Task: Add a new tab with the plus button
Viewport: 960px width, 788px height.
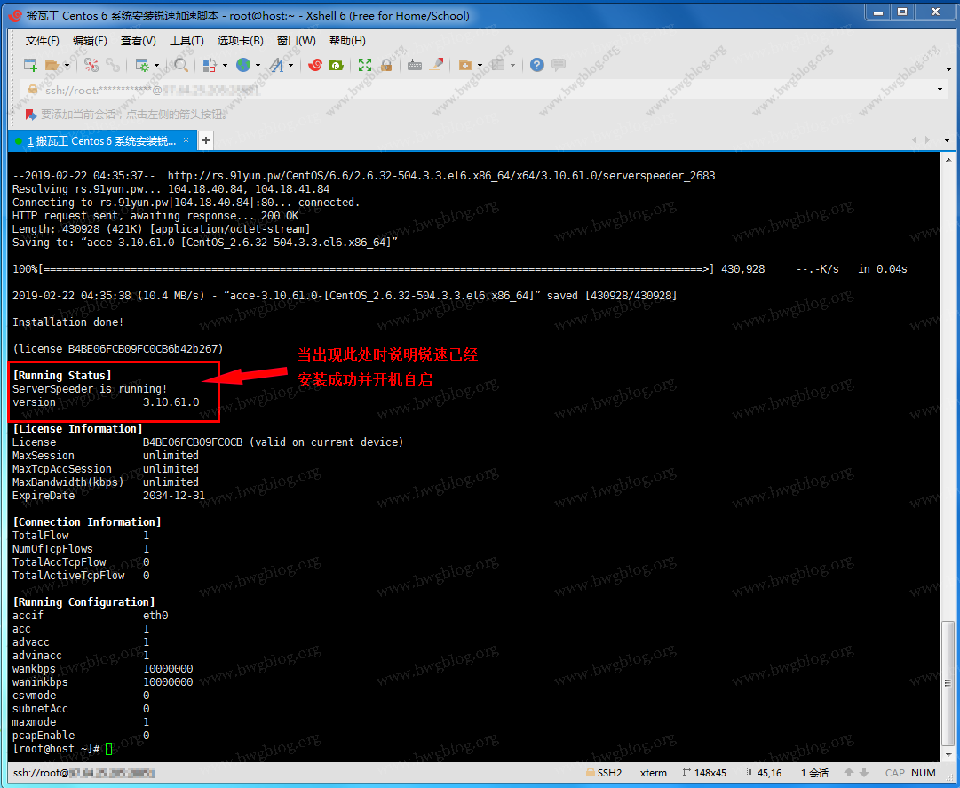Action: 206,141
